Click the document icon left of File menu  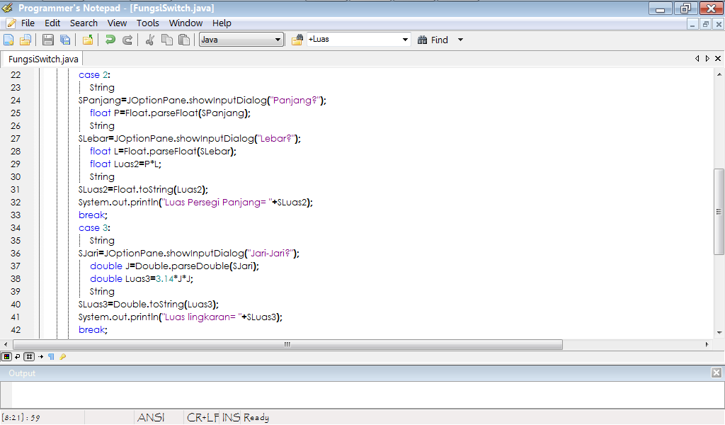coord(11,23)
